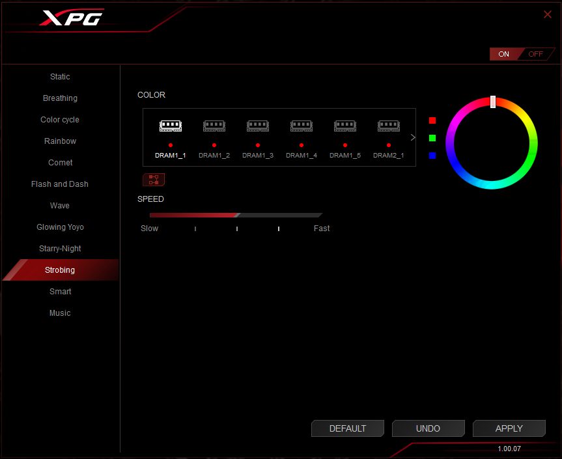Screen dimensions: 562x459
Task: Click the DRAM1_4 label
Action: 302,156
